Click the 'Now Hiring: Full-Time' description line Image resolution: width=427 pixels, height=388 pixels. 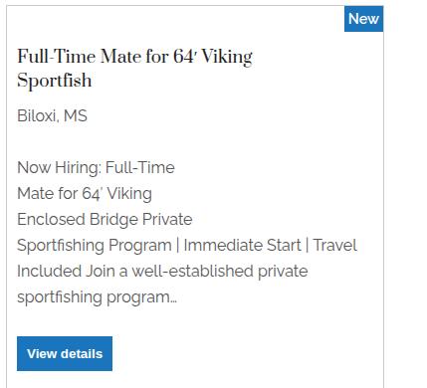pyautogui.click(x=96, y=167)
